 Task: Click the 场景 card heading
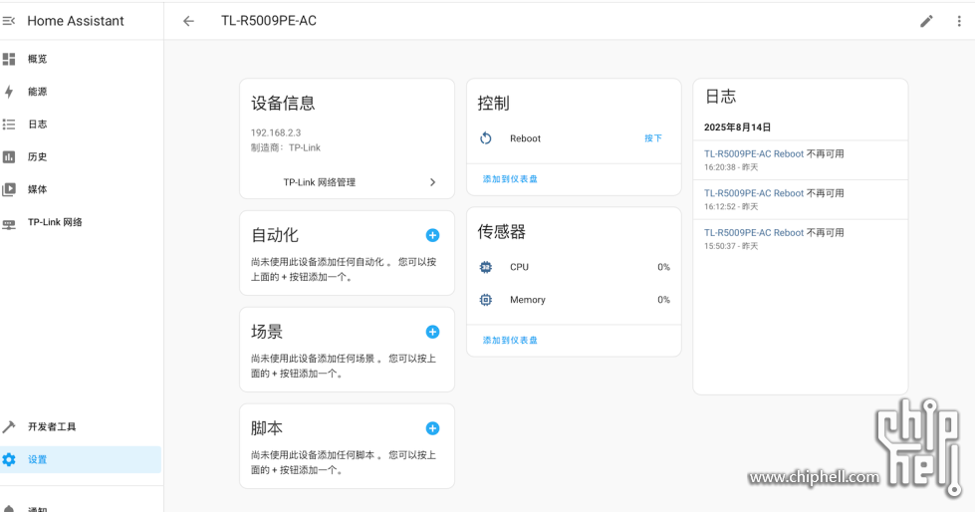[267, 332]
